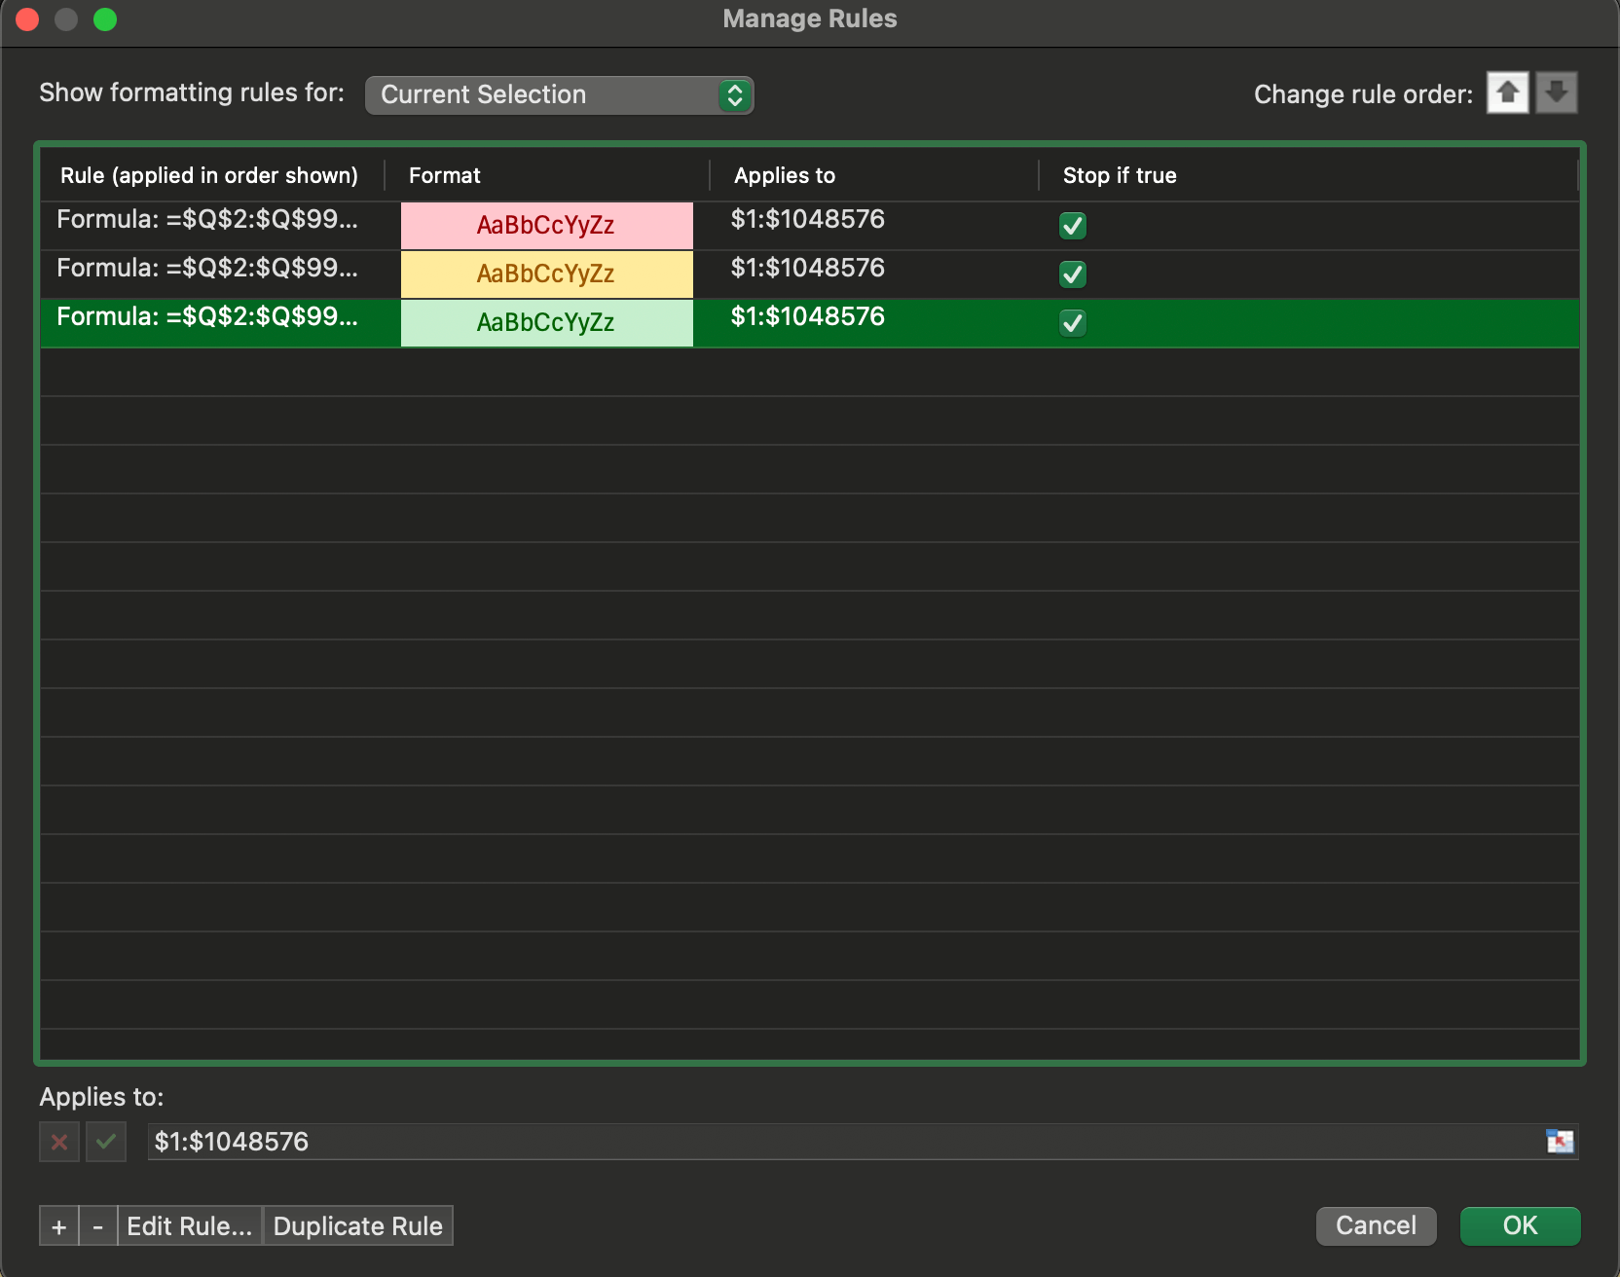Select the third highlighted Formula rule text
The width and height of the screenshot is (1620, 1277).
[x=207, y=317]
